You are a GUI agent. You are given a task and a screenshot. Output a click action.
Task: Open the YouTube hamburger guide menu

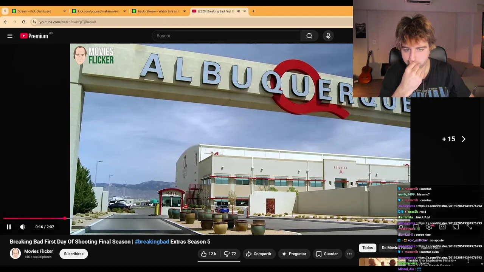click(10, 36)
